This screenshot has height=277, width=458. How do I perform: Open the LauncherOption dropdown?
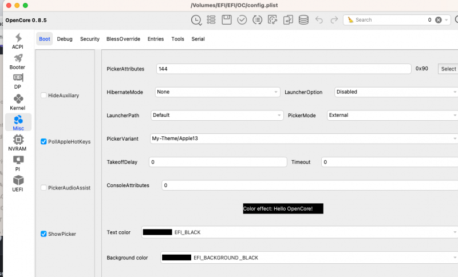(396, 92)
